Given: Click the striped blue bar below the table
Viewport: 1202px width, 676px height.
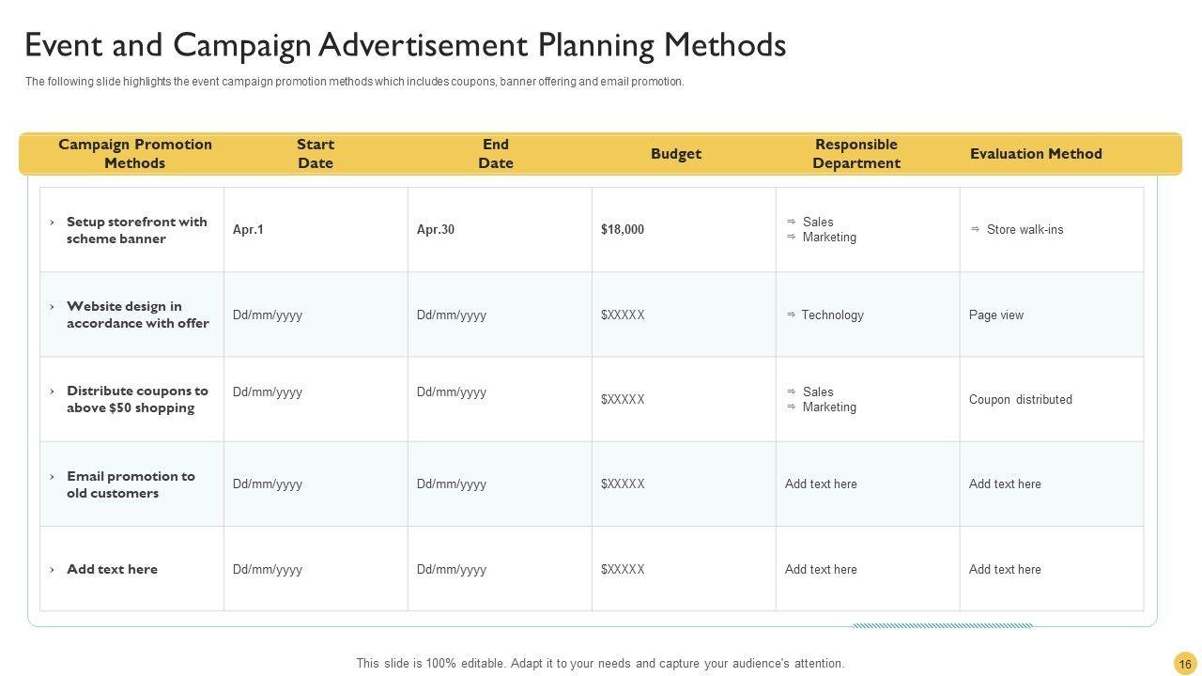Looking at the screenshot, I should click(x=942, y=625).
